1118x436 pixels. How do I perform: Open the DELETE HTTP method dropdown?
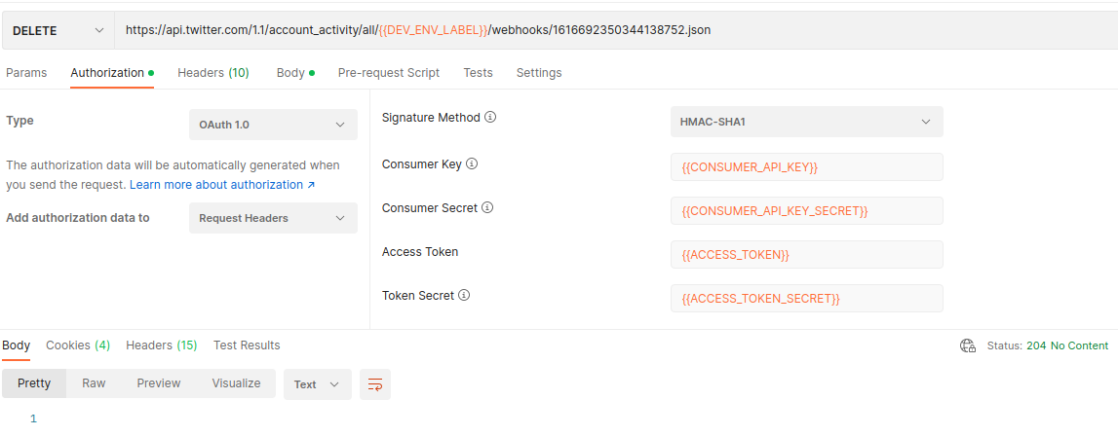coord(58,30)
